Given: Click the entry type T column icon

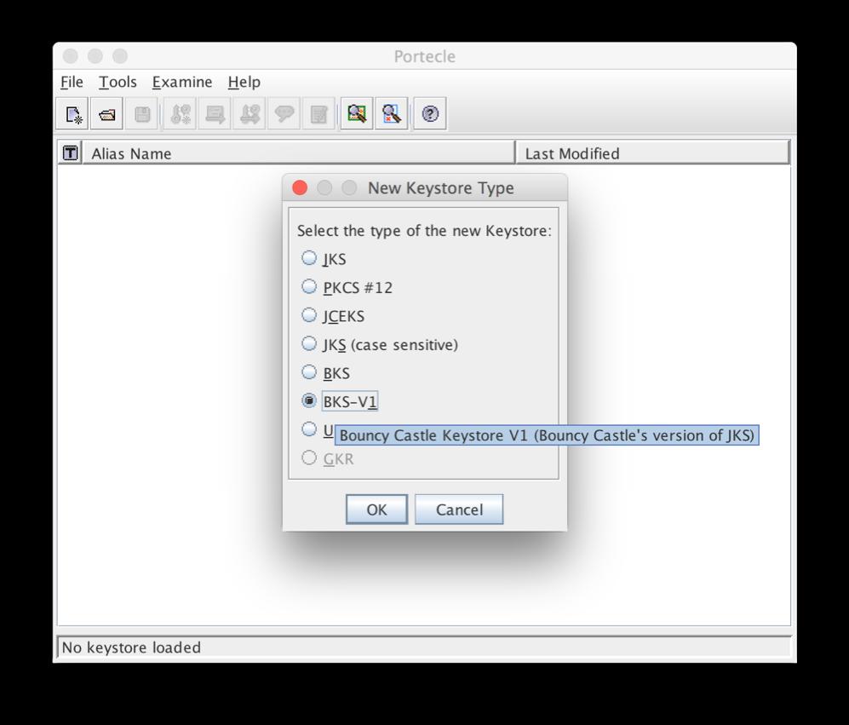Looking at the screenshot, I should coord(71,153).
